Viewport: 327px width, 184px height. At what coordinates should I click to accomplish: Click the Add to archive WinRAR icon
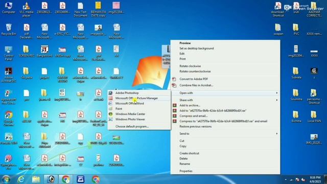(175, 105)
